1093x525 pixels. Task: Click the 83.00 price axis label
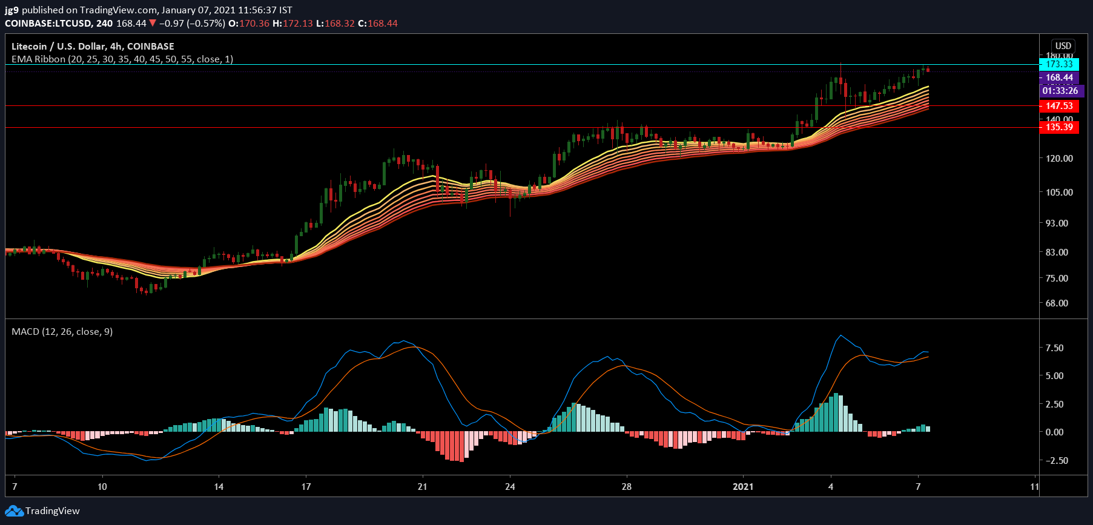1057,253
